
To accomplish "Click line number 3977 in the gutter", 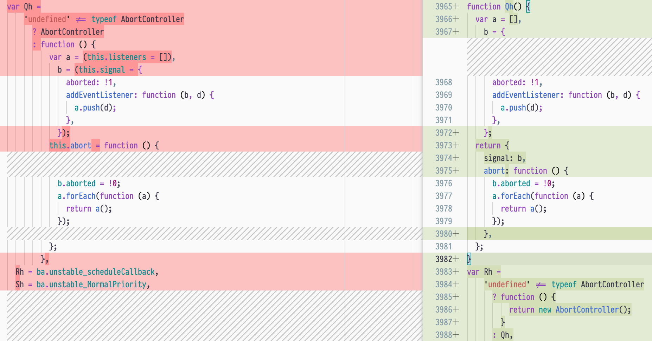I will (444, 196).
